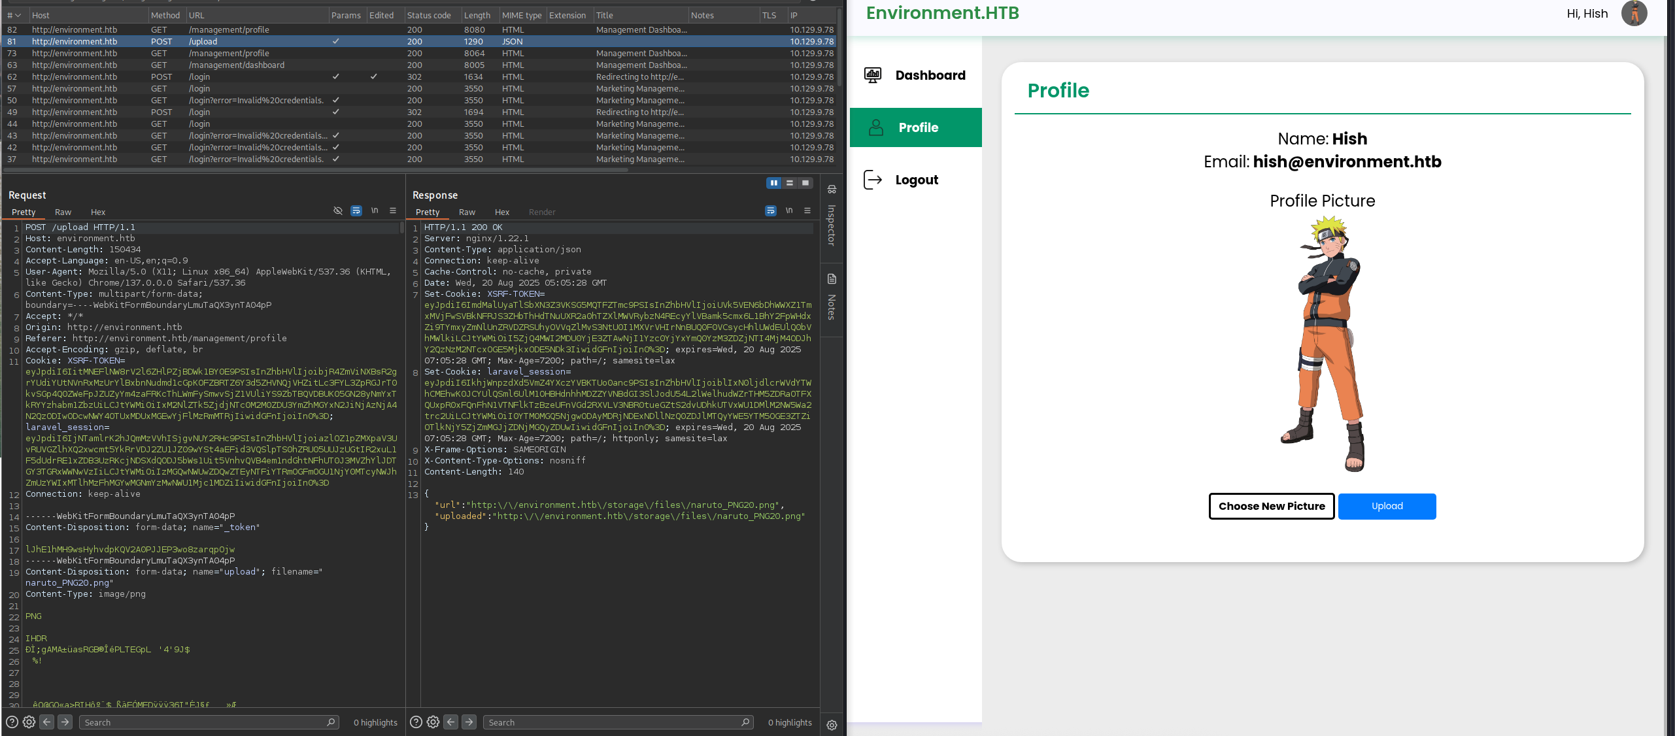The width and height of the screenshot is (1675, 736).
Task: Go to next match in Response search
Action: [x=469, y=722]
